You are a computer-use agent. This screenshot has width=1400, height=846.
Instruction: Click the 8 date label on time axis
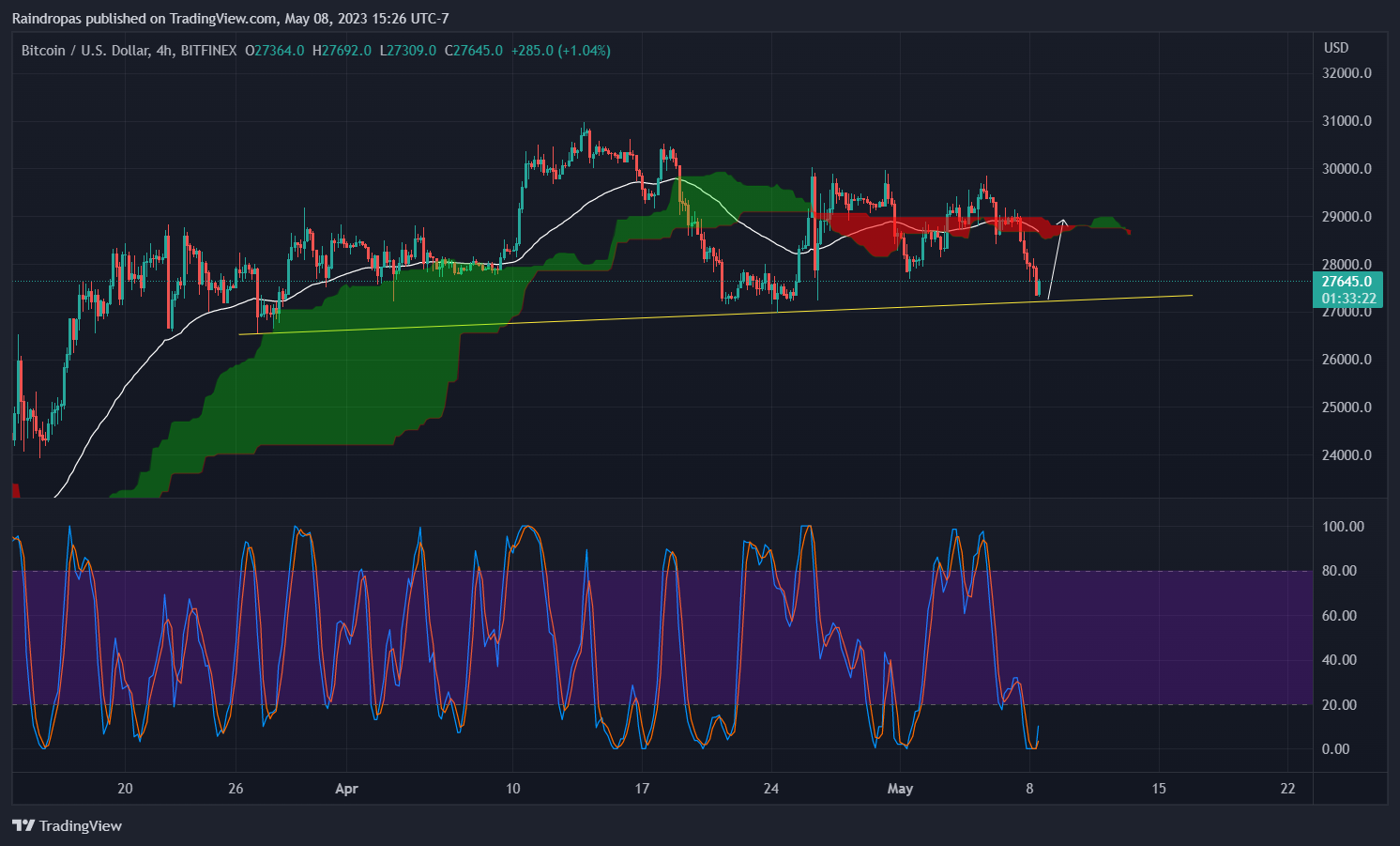point(1029,789)
